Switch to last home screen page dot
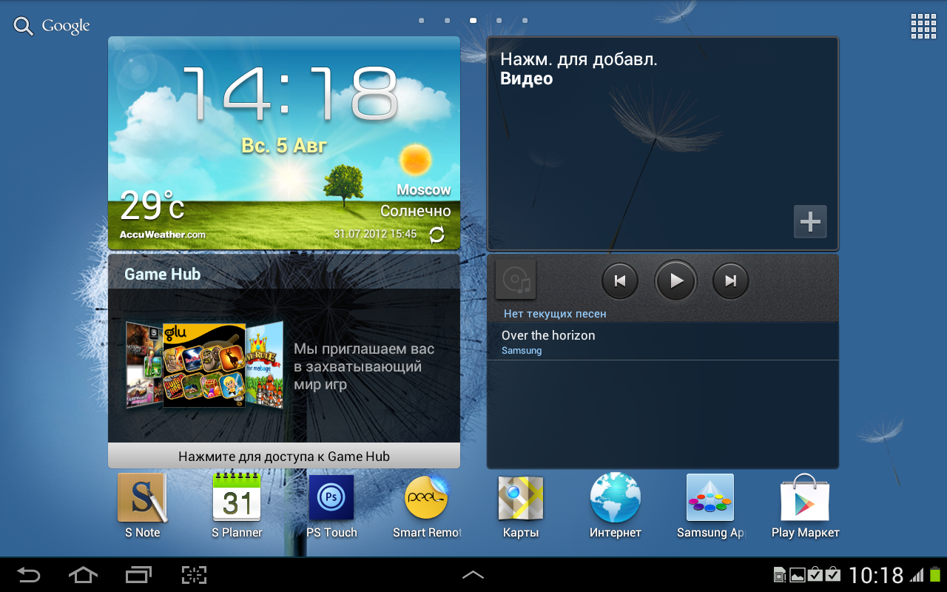This screenshot has height=592, width=947. [525, 21]
